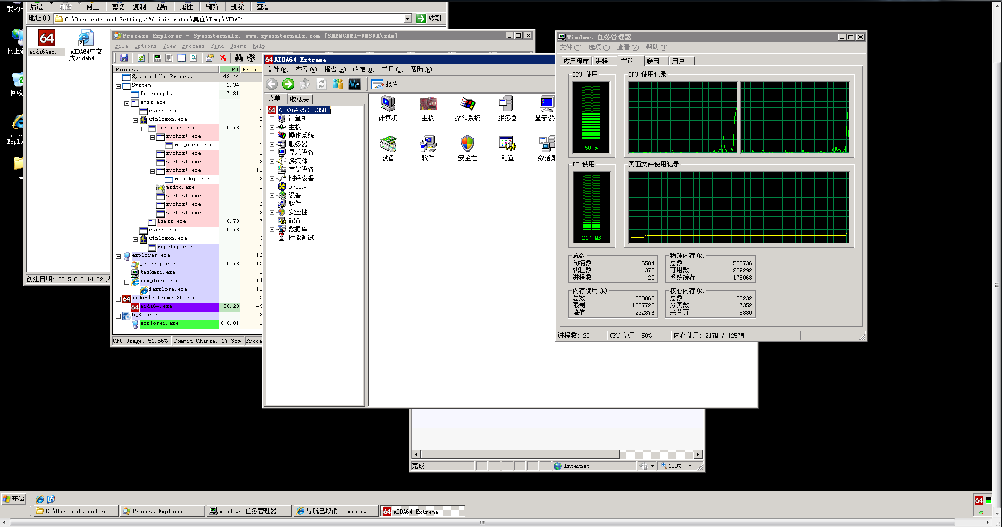Expand 计算机 node in AIDA64 menu tree
The width and height of the screenshot is (1002, 527).
pos(272,119)
